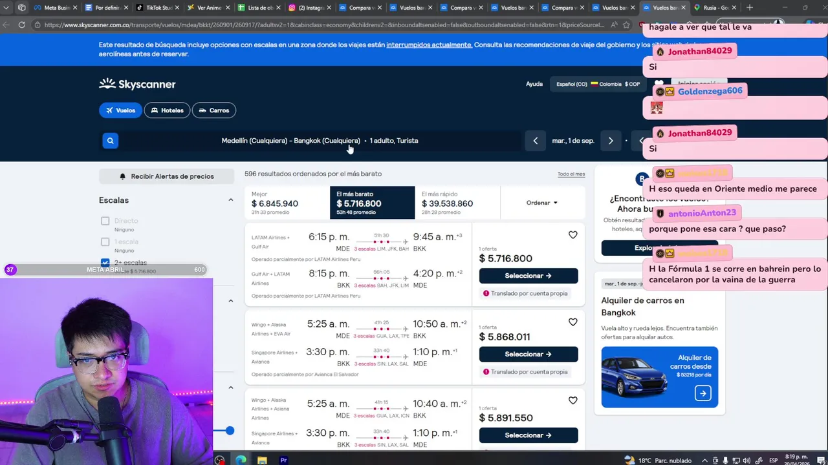Uncheck the 2+ escalas checkbox
The height and width of the screenshot is (465, 828).
(x=105, y=262)
